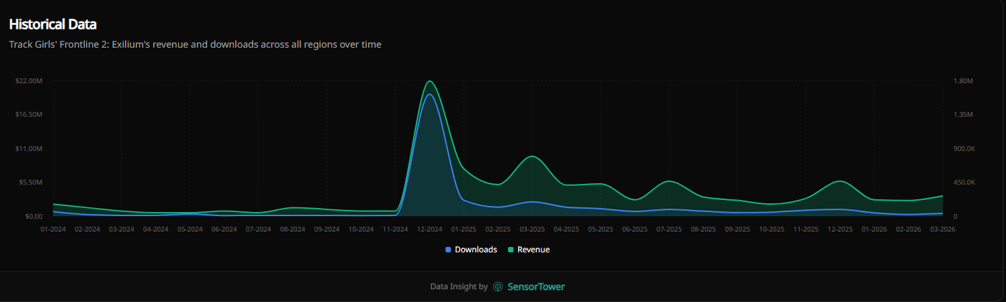Click the 03-2024 date label
This screenshot has width=1006, height=302.
click(x=122, y=230)
